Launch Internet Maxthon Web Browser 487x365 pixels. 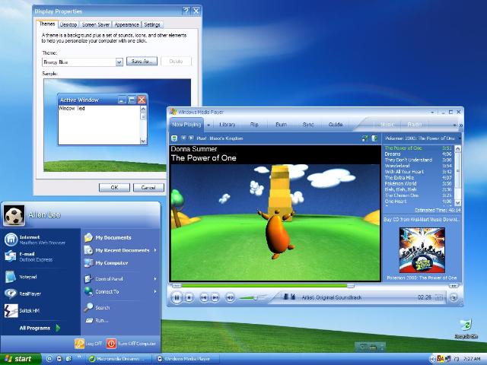click(40, 240)
